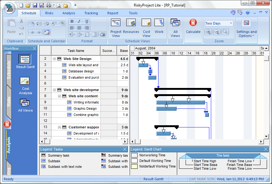Click the red calculator icon in sidebar

click(x=7, y=124)
